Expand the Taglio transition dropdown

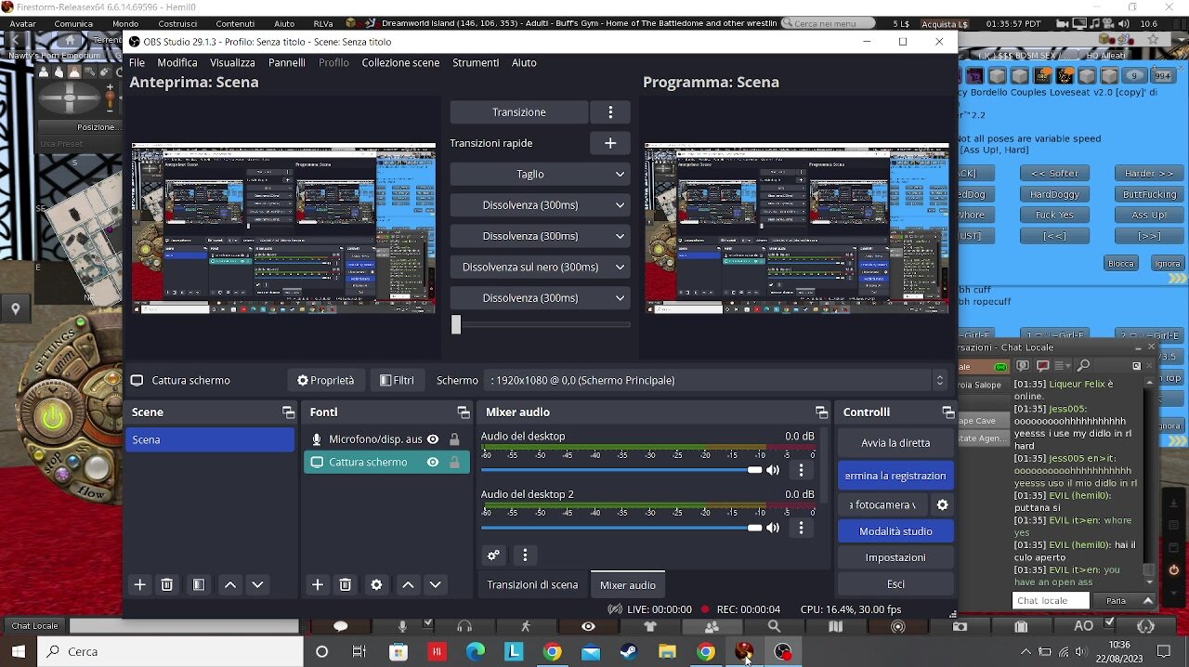coord(620,174)
